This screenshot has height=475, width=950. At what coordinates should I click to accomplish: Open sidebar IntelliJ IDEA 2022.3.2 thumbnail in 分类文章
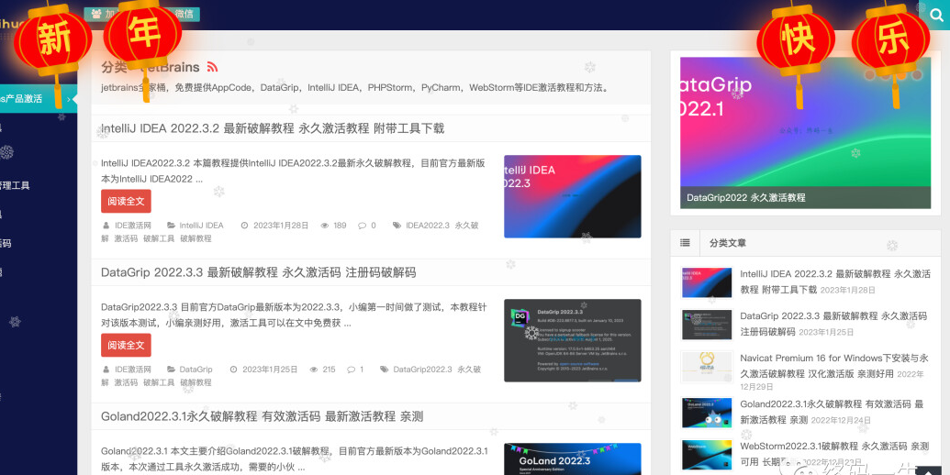(707, 282)
